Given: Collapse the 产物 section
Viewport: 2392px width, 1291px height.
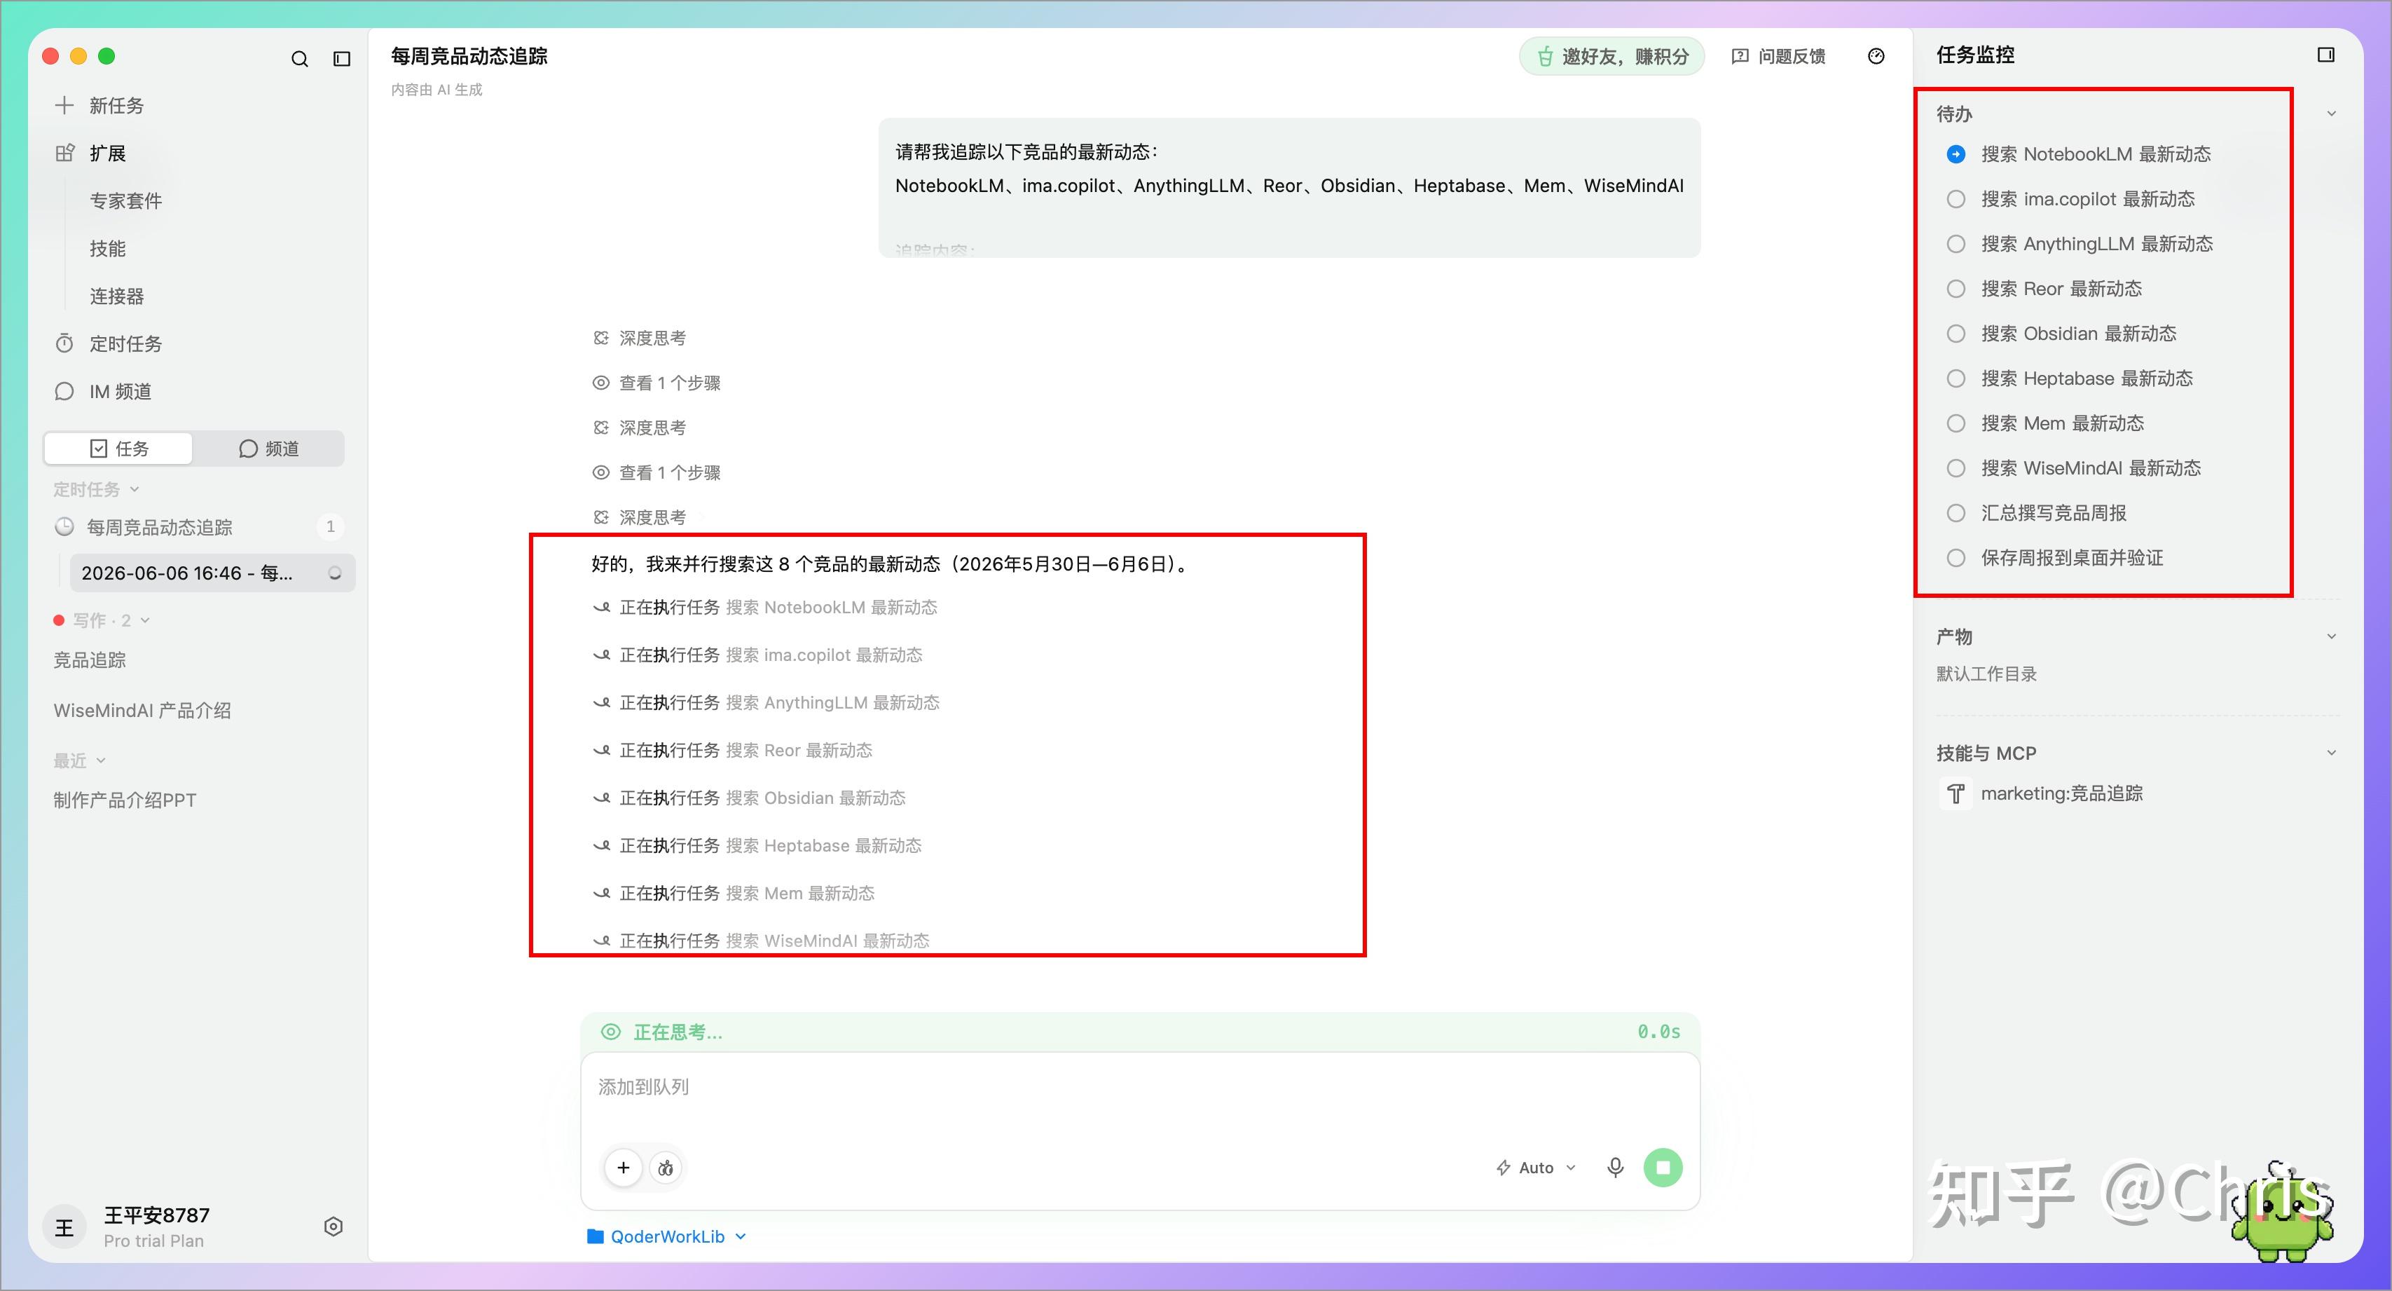Looking at the screenshot, I should [2332, 637].
